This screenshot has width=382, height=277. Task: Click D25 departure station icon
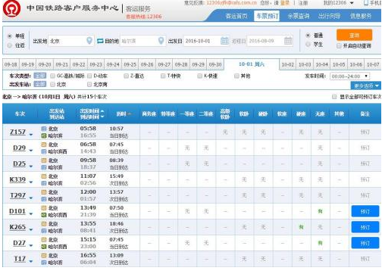[x=44, y=160]
